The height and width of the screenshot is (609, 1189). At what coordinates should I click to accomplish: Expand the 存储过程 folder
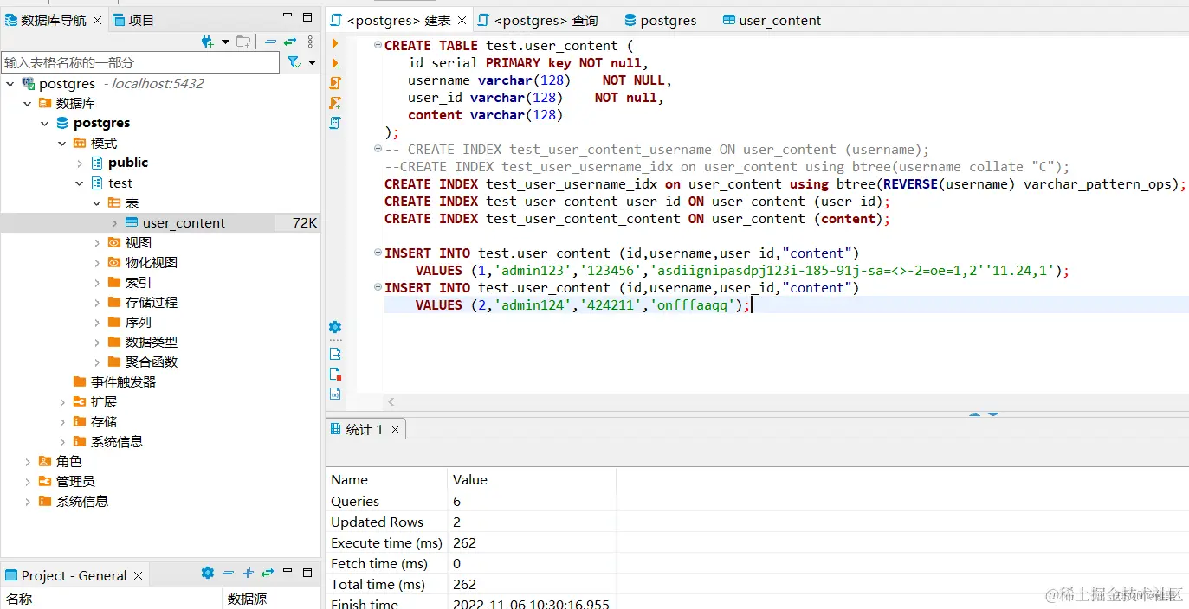(97, 303)
